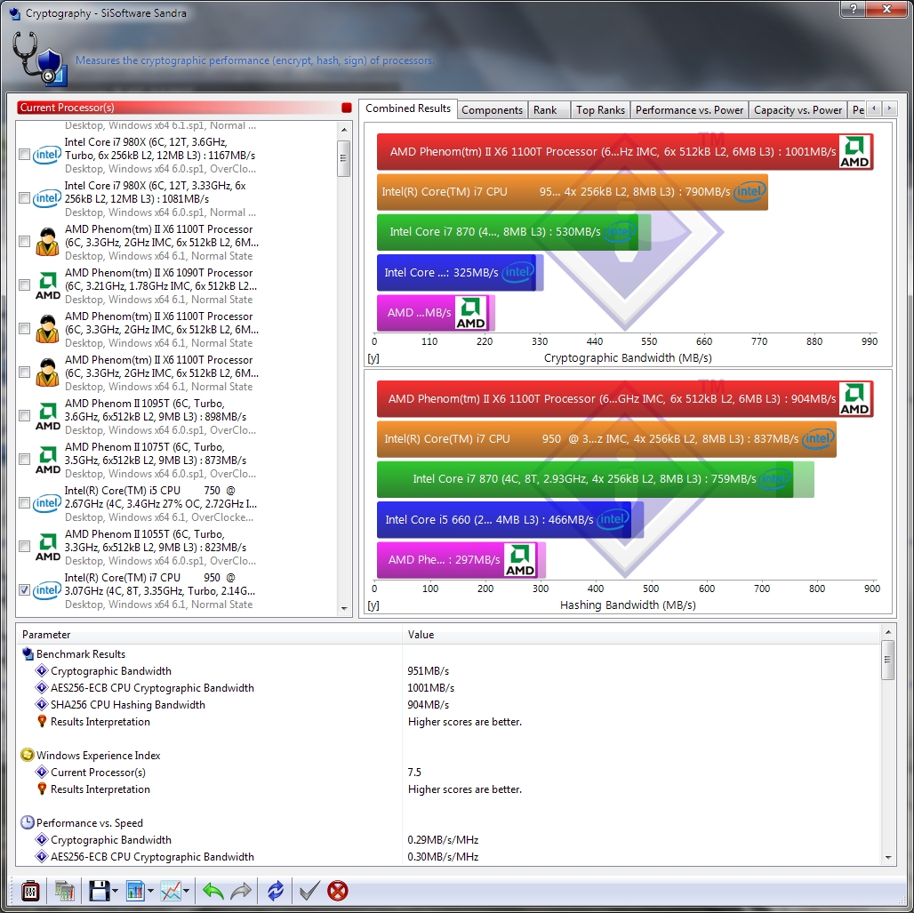Open the dropdown arrow next to the line graph icon

pos(186,891)
